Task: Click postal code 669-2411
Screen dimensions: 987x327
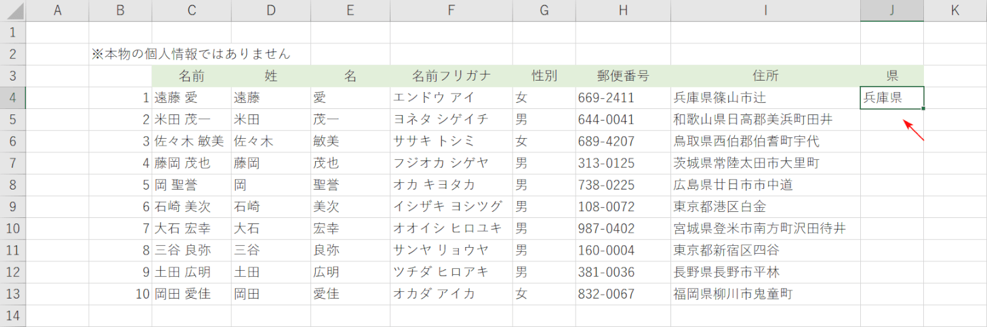Action: click(x=624, y=97)
